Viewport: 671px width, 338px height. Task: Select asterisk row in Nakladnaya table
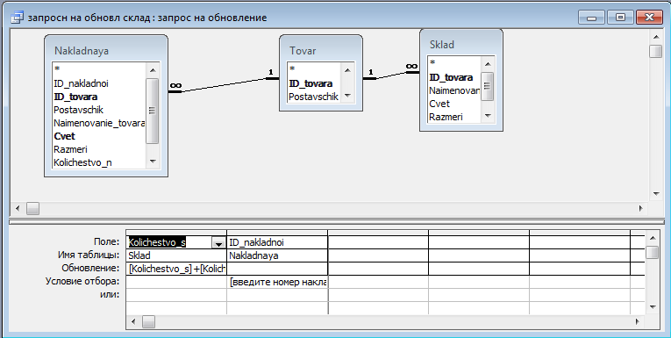(57, 69)
